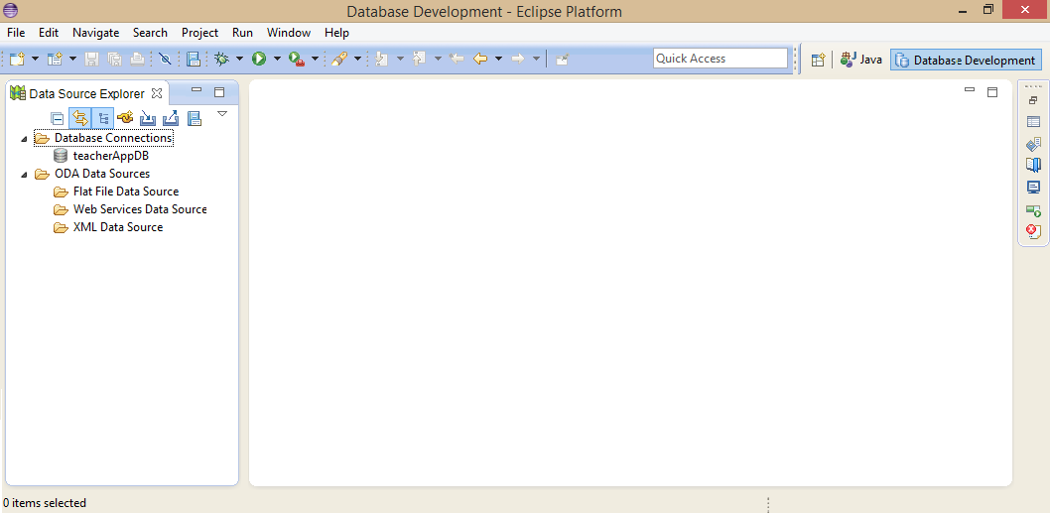Click the Pin Editor toolbar icon
The image size is (1050, 513).
tap(562, 59)
